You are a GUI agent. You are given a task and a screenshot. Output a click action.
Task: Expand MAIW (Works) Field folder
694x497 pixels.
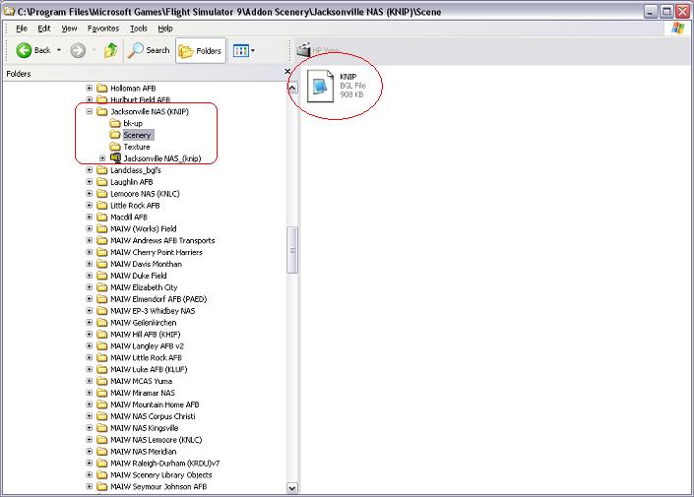coord(90,228)
